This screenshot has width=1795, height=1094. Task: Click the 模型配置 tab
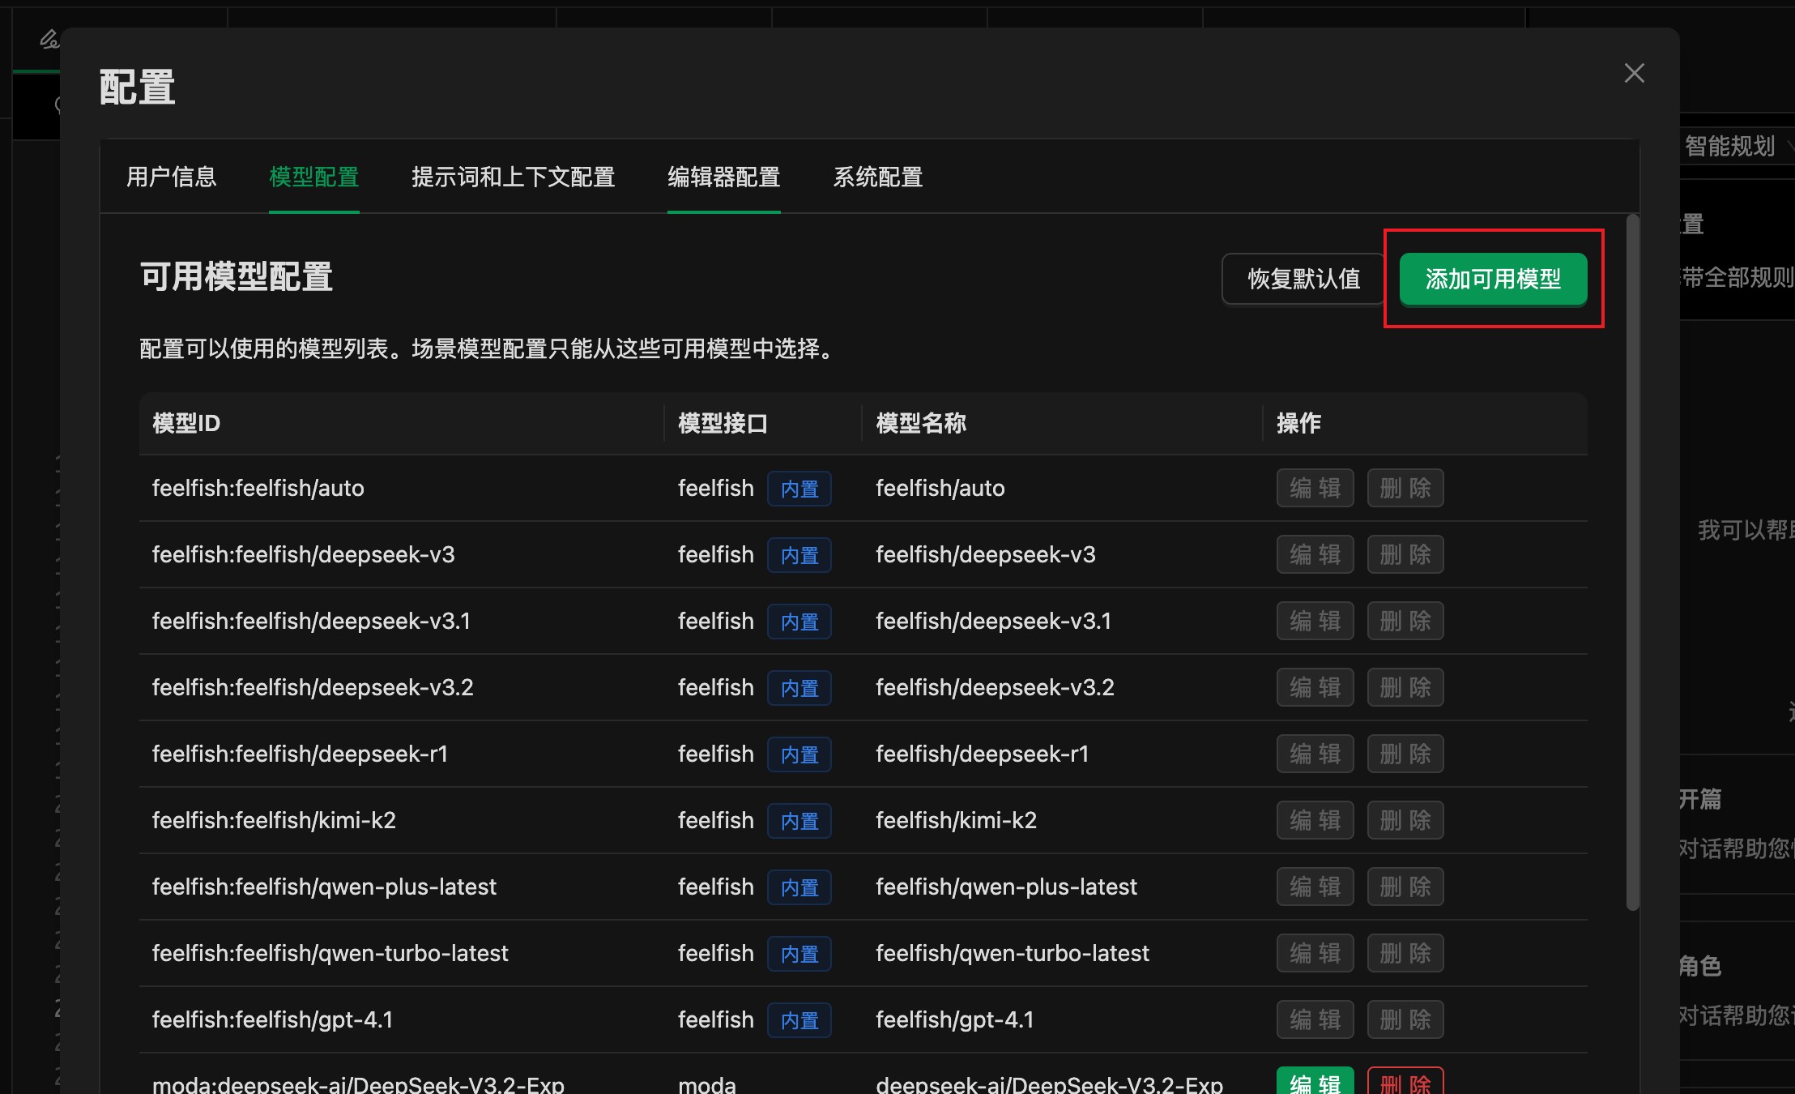313,177
